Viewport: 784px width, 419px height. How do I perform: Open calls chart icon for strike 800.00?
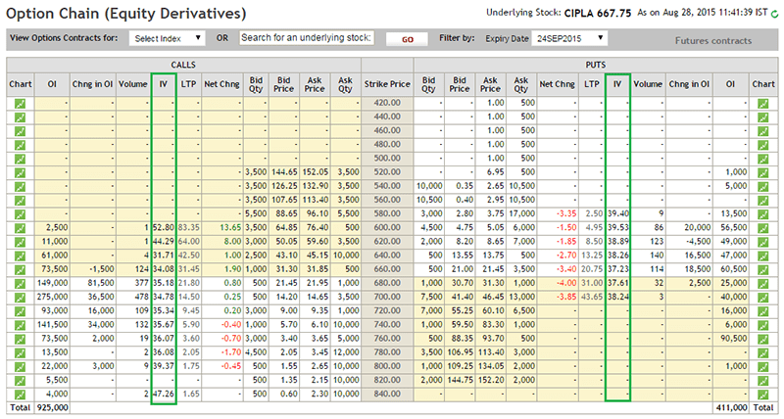point(20,366)
